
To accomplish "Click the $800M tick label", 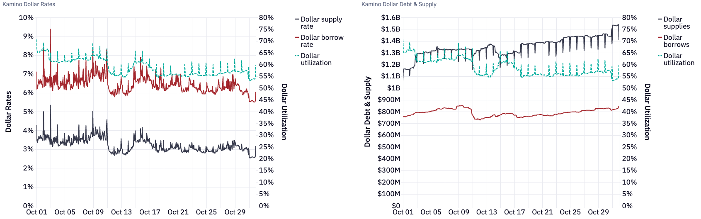I will pyautogui.click(x=389, y=112).
